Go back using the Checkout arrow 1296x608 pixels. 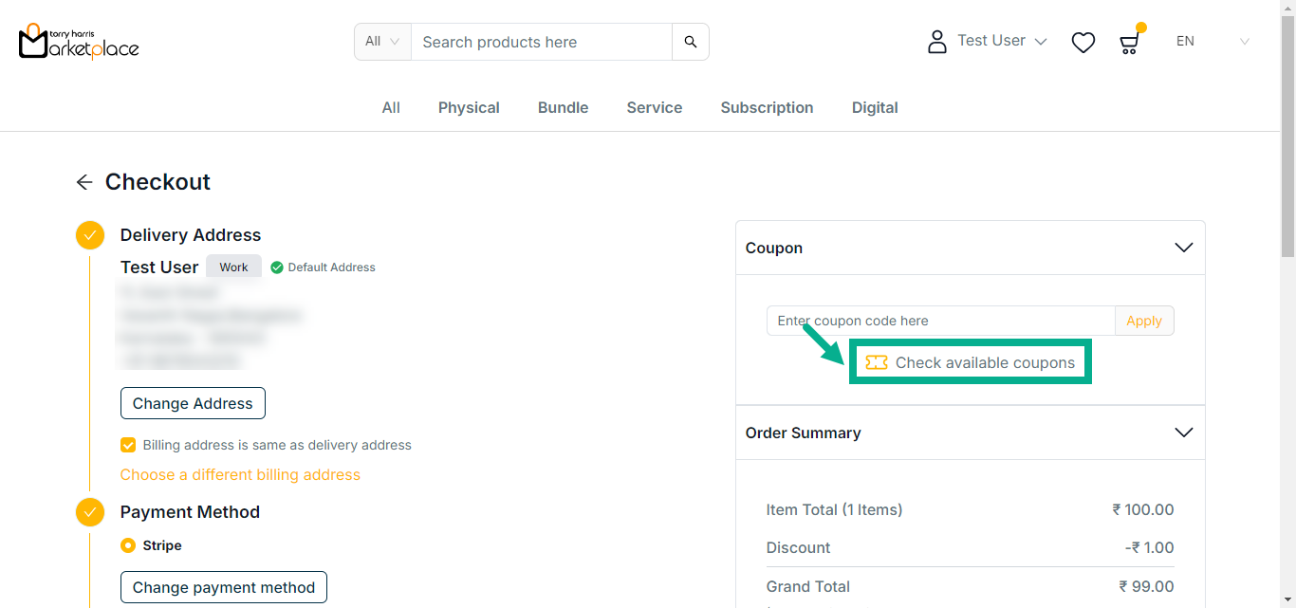pos(84,182)
